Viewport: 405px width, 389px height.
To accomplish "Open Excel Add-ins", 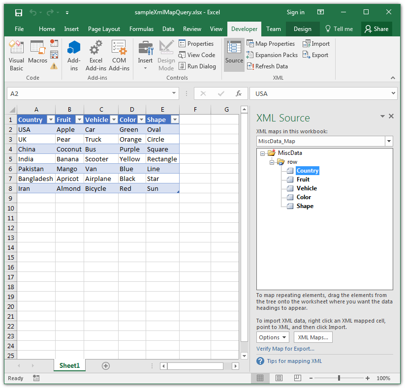I will pyautogui.click(x=95, y=53).
